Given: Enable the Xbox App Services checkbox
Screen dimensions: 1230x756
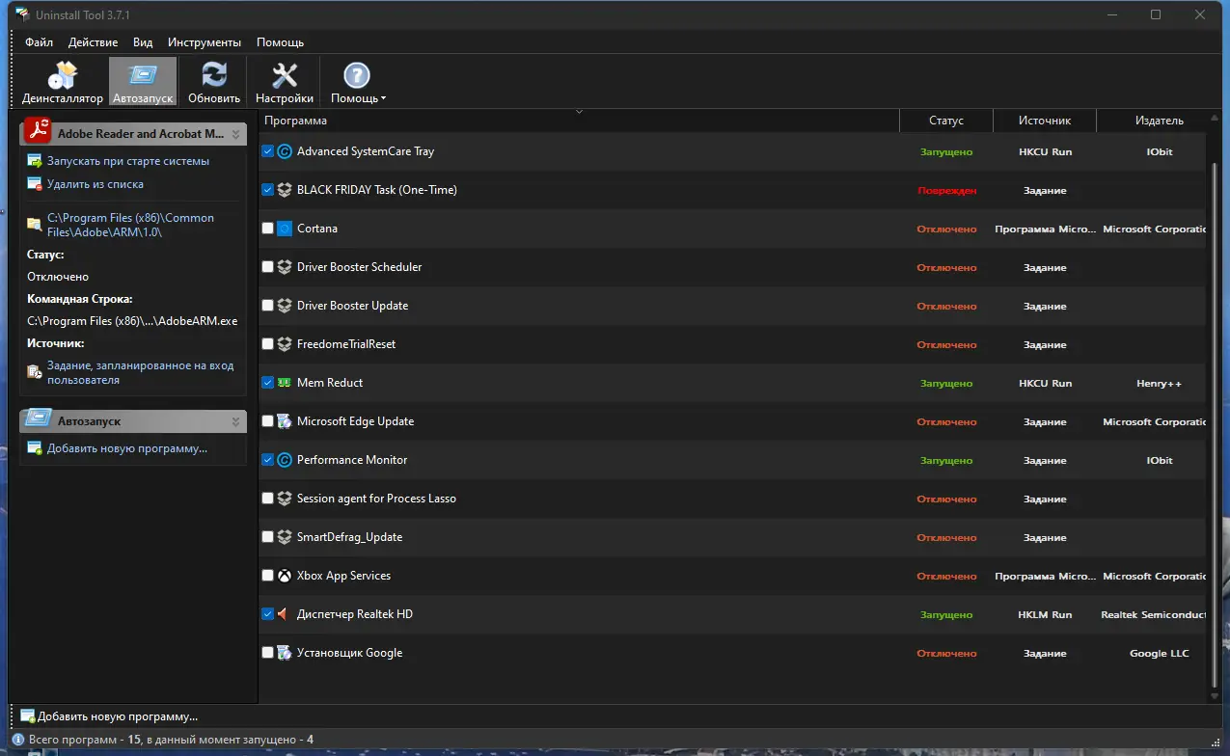Looking at the screenshot, I should [268, 576].
